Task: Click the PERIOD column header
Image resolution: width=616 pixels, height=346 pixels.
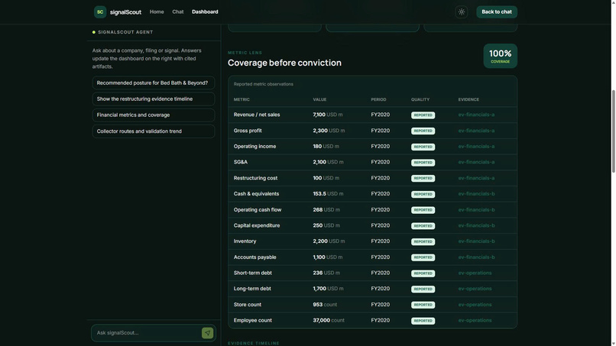Action: (x=378, y=100)
